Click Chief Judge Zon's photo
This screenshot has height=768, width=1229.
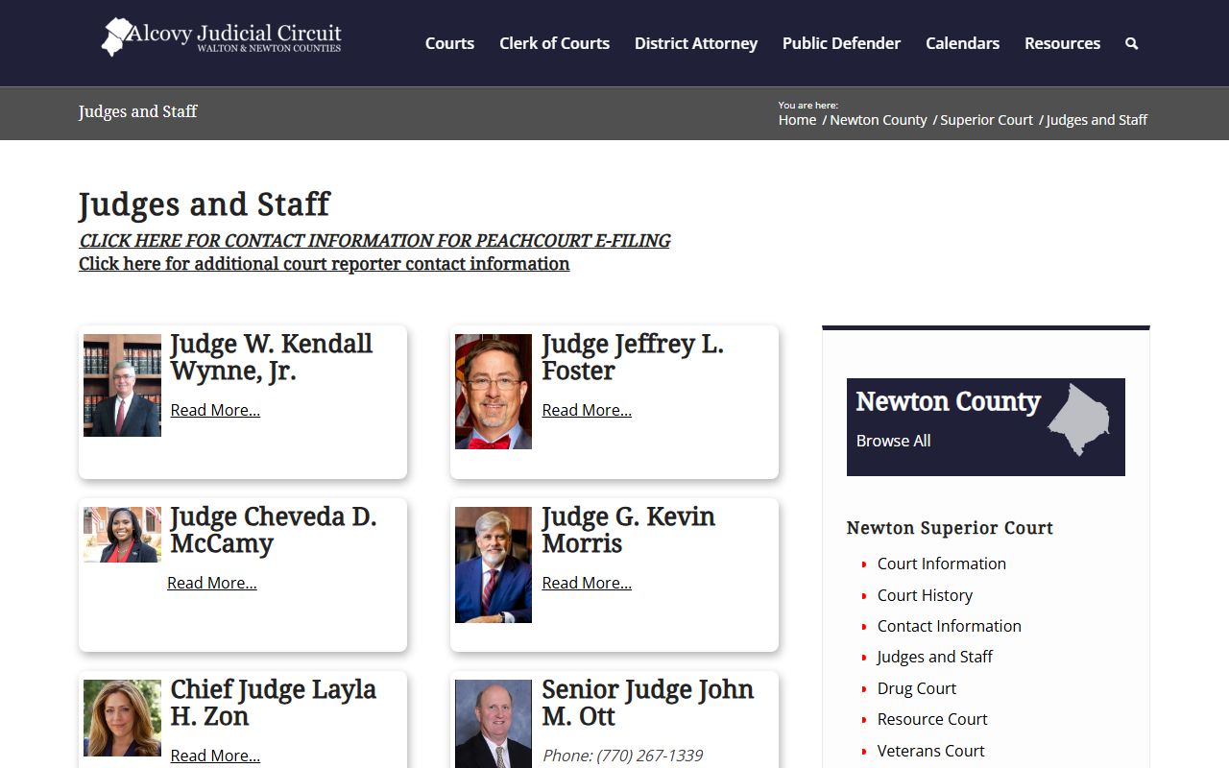122,718
